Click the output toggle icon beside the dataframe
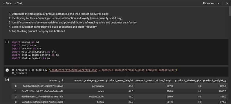Screen dimensions: 231x104 (7, 79)
